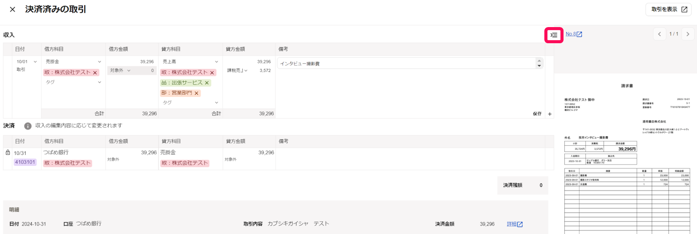Go to the previous attachment page
The width and height of the screenshot is (697, 234).
pyautogui.click(x=659, y=34)
